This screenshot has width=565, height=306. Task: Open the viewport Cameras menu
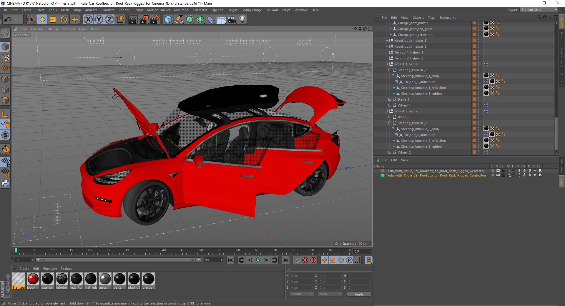click(x=37, y=29)
